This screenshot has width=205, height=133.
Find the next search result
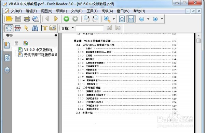[x=118, y=28]
